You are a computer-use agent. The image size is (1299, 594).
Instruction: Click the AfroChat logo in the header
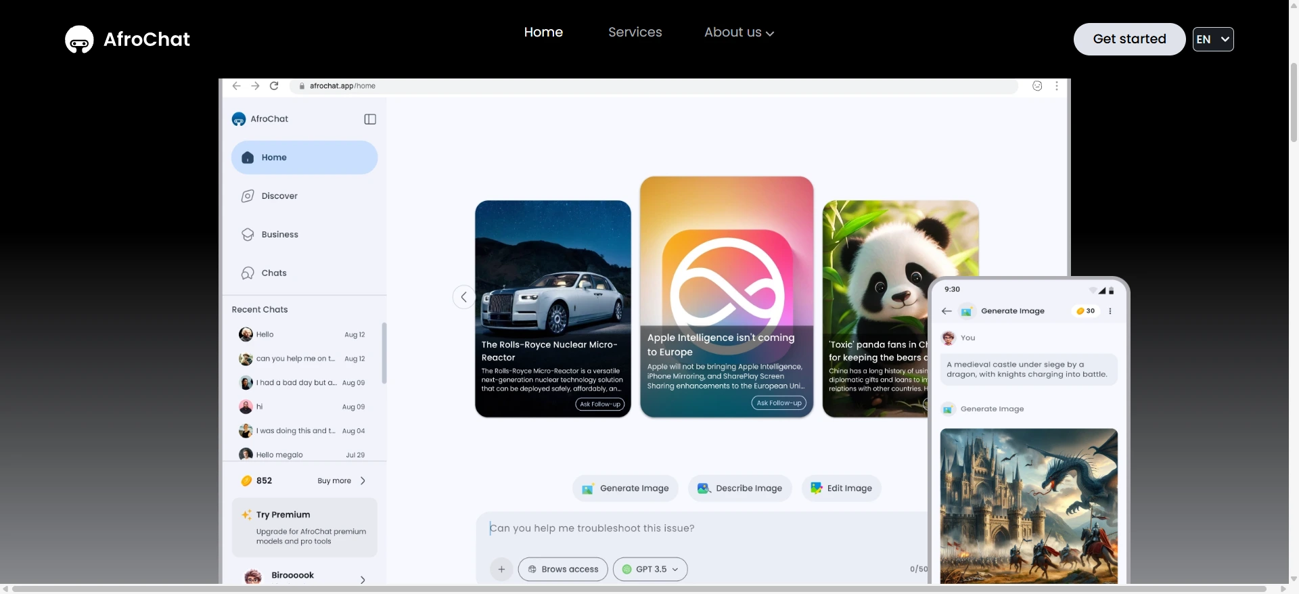point(127,39)
